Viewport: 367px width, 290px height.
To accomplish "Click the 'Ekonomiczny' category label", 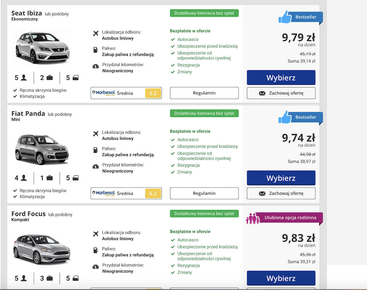I will [x=25, y=19].
